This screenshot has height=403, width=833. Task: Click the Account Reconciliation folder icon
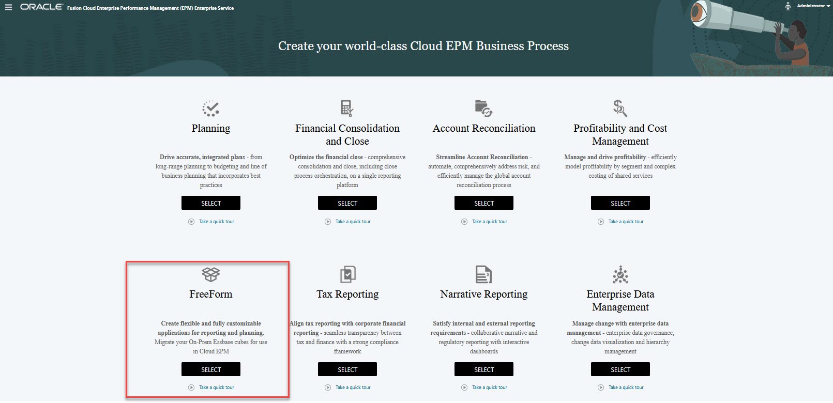pos(483,108)
